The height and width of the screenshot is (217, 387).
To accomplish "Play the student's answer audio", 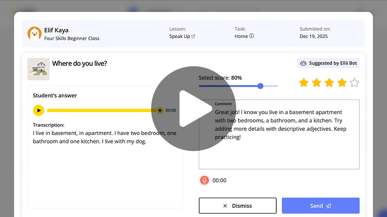I will click(39, 110).
